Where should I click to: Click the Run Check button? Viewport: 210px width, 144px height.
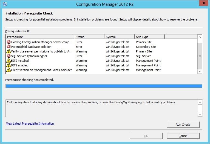coord(183,125)
